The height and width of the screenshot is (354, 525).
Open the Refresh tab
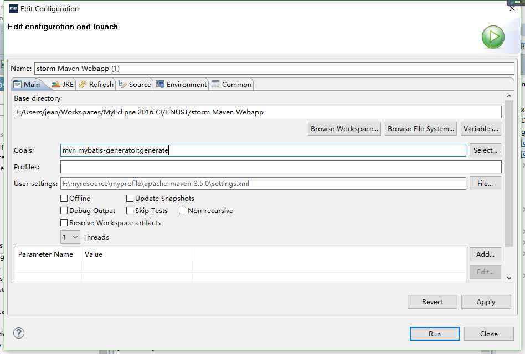tap(96, 85)
